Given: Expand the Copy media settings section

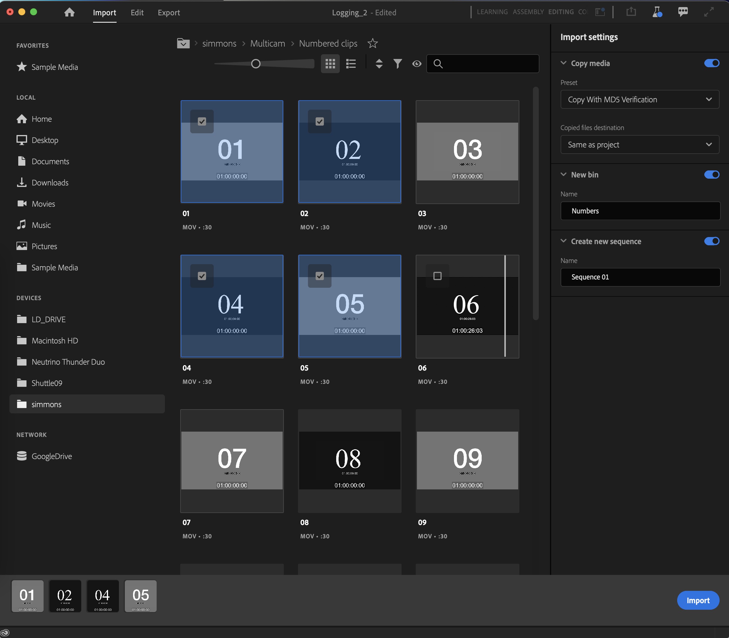Looking at the screenshot, I should [564, 63].
